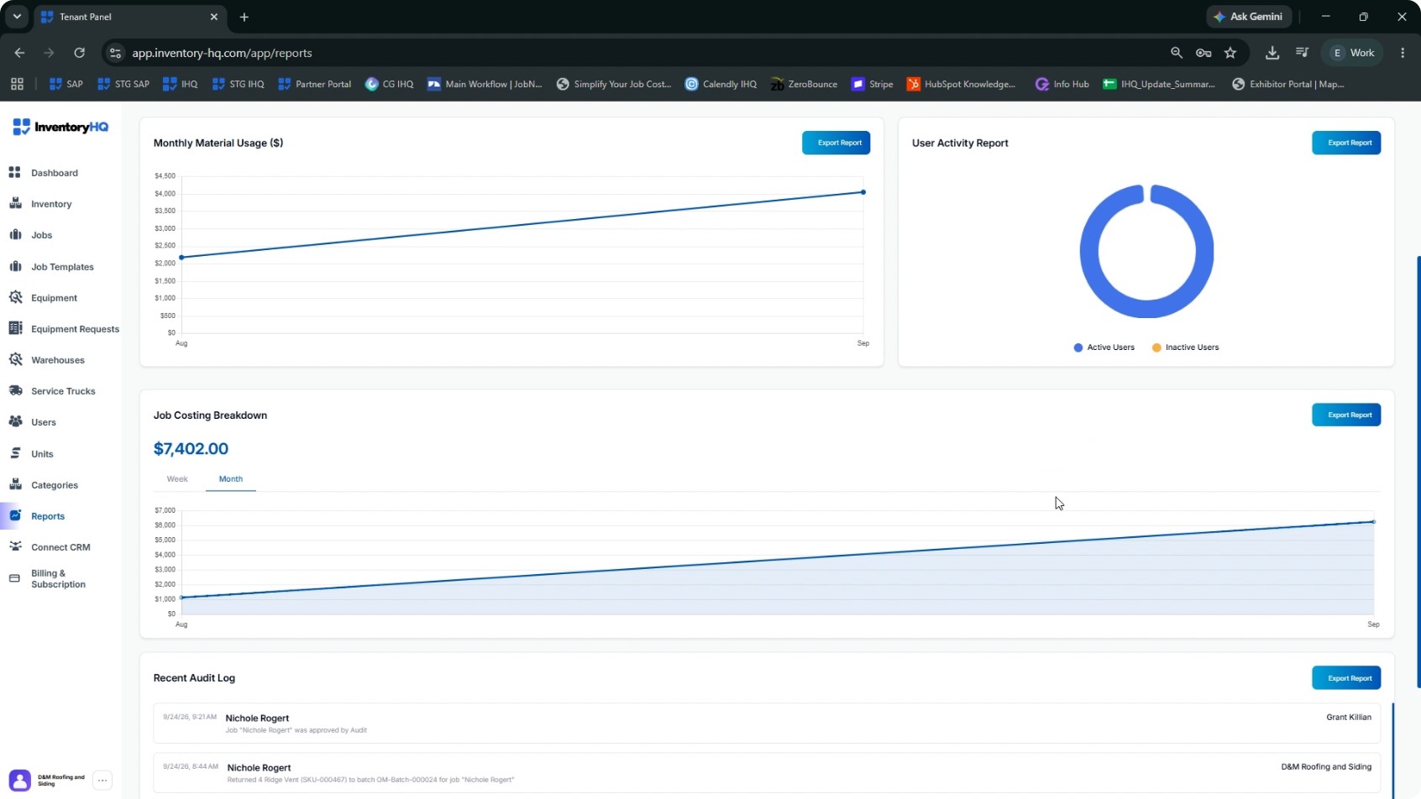Switch Job Costing chart to Week tab
This screenshot has width=1421, height=799.
click(x=177, y=479)
